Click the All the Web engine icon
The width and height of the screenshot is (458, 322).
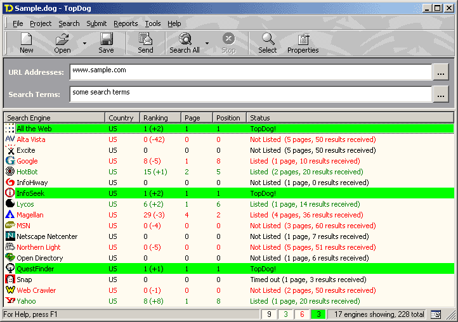10,129
